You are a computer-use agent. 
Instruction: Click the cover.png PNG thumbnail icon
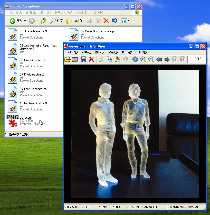tap(13, 121)
